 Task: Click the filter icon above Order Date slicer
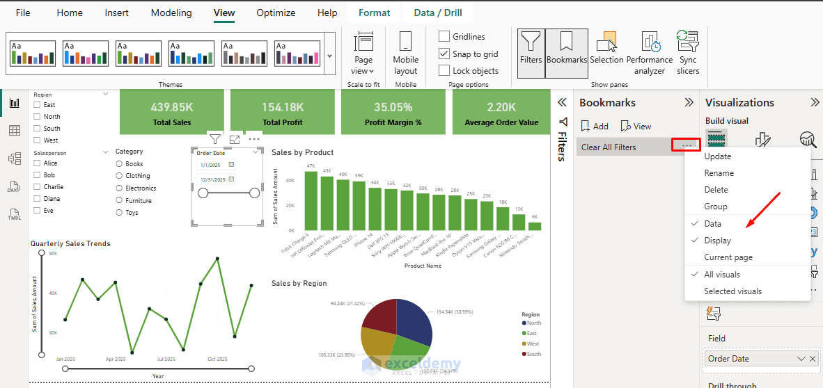pyautogui.click(x=214, y=139)
